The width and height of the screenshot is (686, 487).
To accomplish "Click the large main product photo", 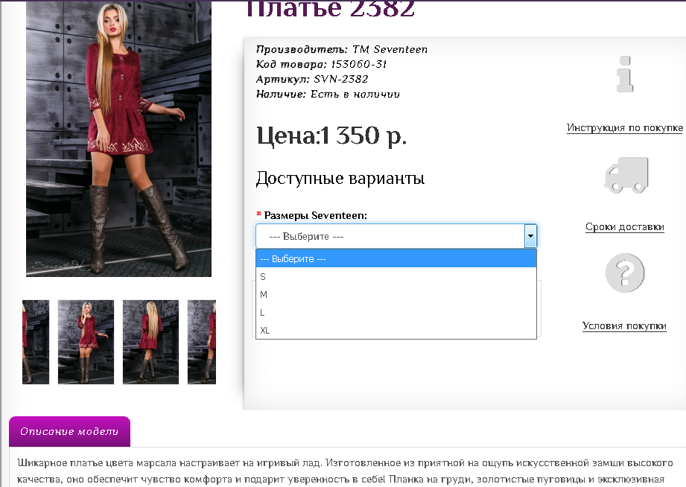I will click(118, 139).
